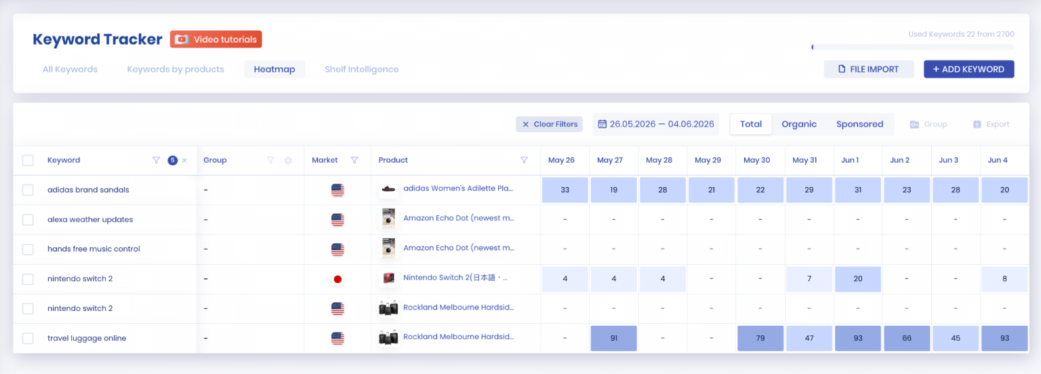Open the Market column filter icon
1041x374 pixels.
tap(354, 161)
